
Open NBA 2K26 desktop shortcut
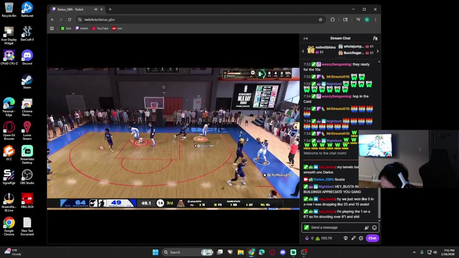27,201
